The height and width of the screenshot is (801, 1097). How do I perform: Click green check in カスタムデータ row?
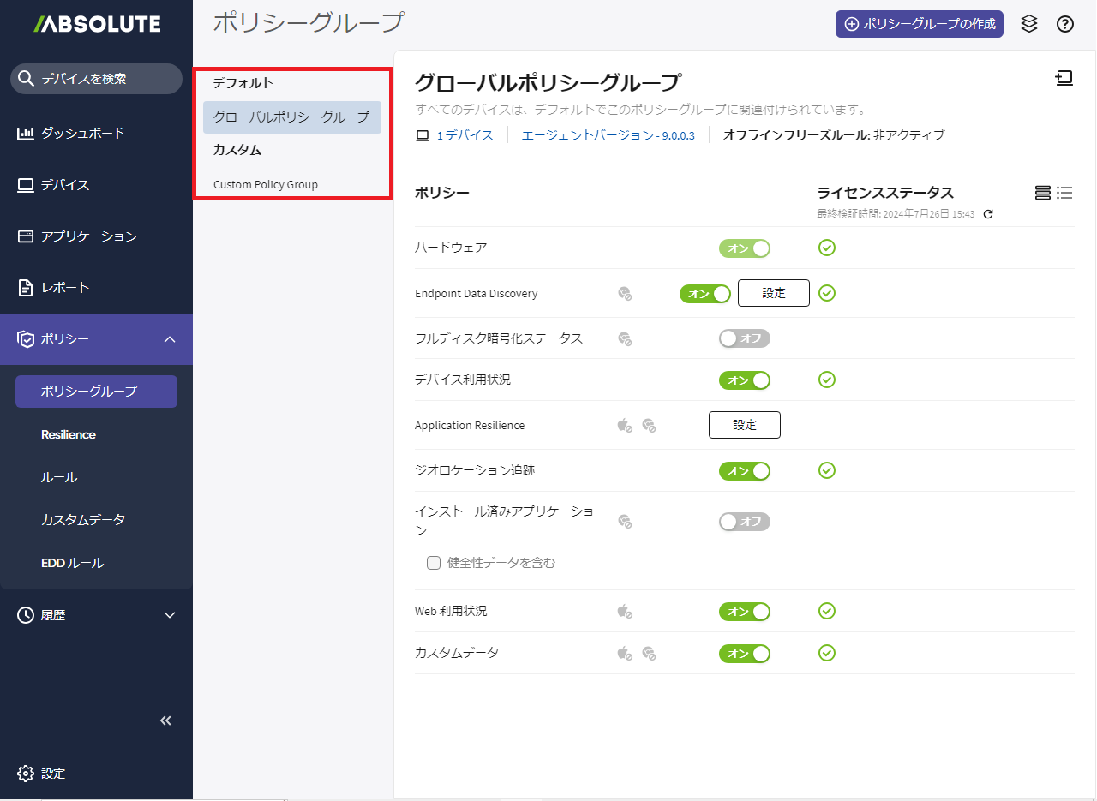(826, 653)
